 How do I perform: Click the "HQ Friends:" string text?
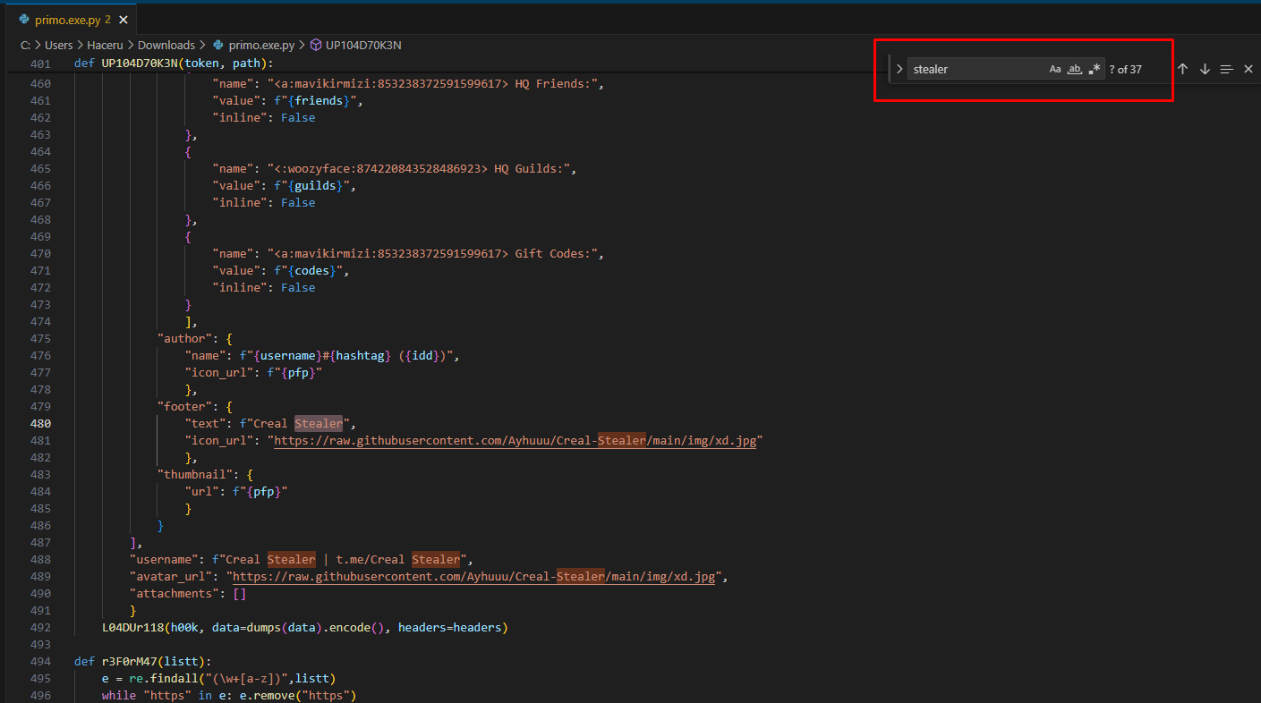coord(556,83)
